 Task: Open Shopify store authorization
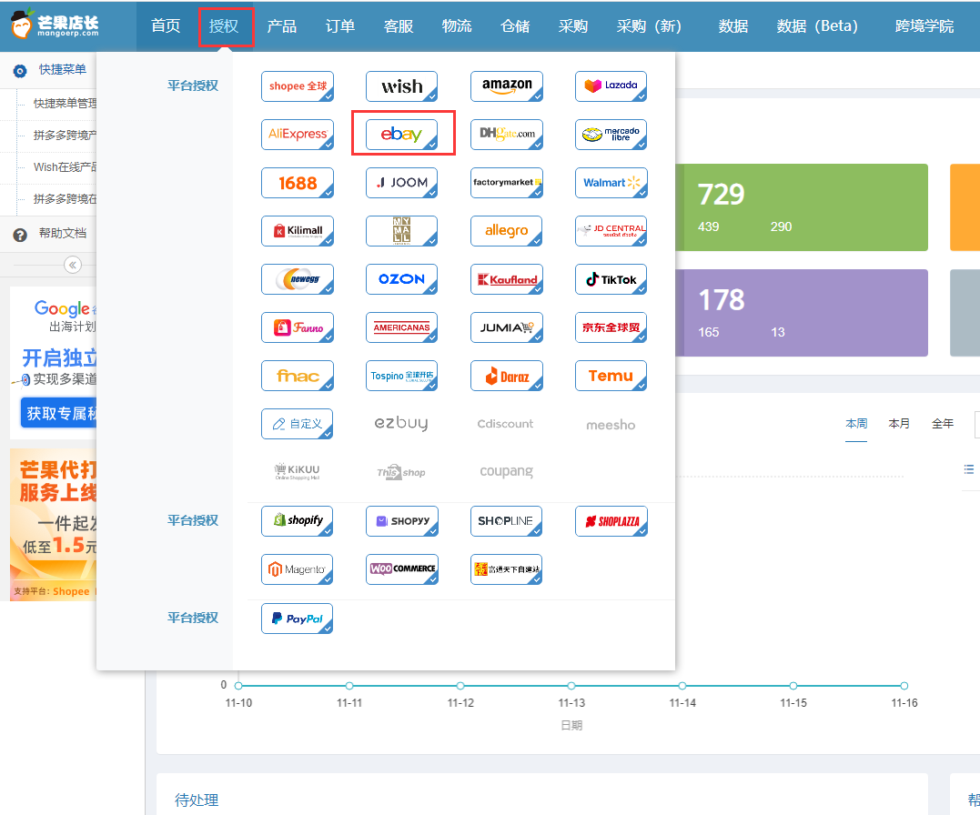click(298, 520)
